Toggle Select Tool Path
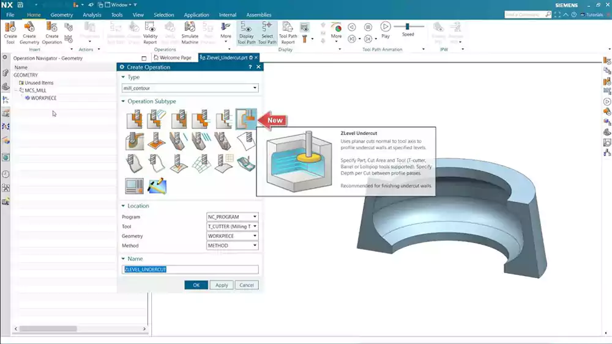This screenshot has height=344, width=612. pyautogui.click(x=267, y=33)
